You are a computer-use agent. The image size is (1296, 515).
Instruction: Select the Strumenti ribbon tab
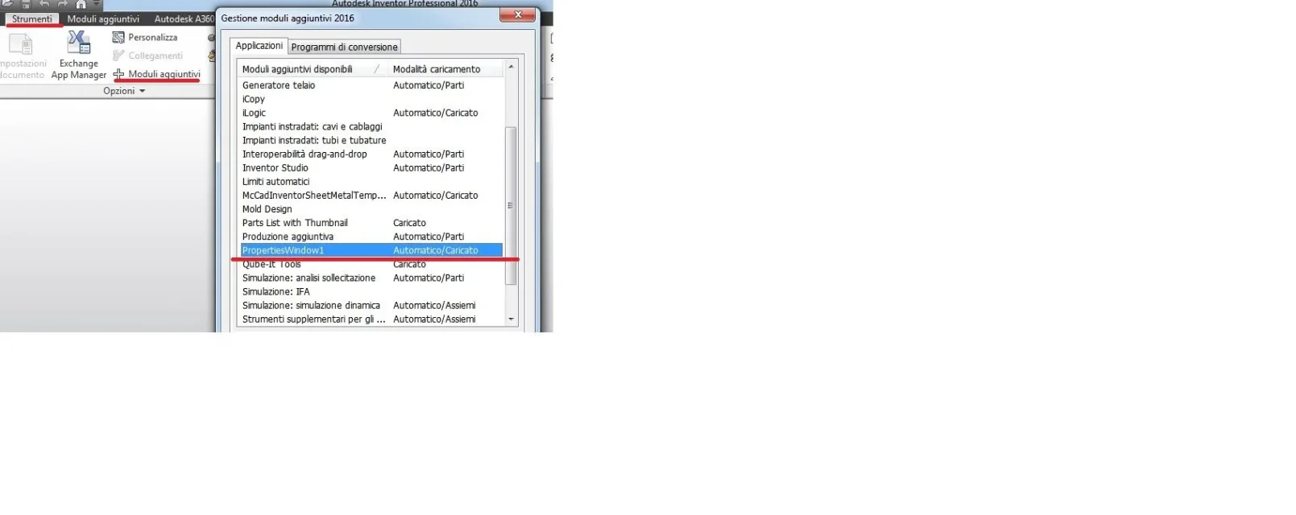(32, 19)
